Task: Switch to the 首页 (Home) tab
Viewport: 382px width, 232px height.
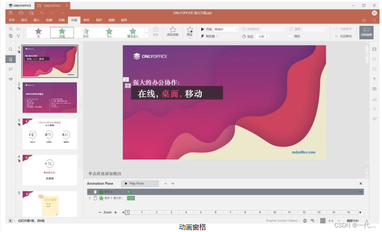Action: pos(24,20)
